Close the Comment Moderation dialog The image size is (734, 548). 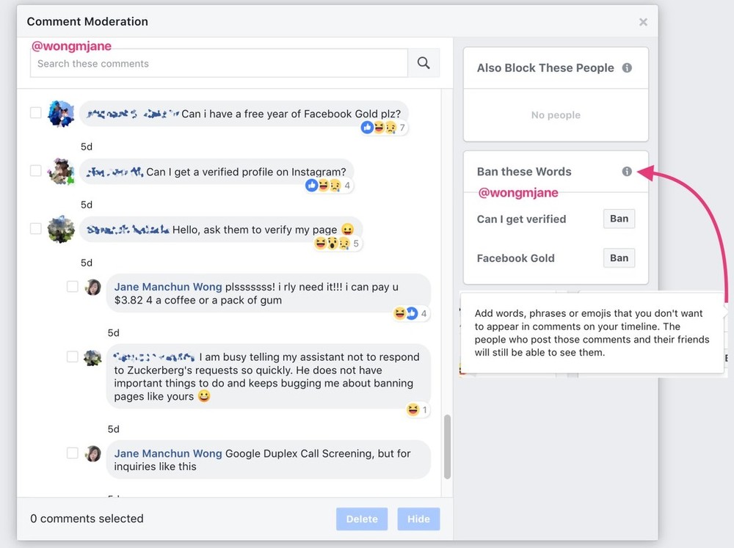643,22
